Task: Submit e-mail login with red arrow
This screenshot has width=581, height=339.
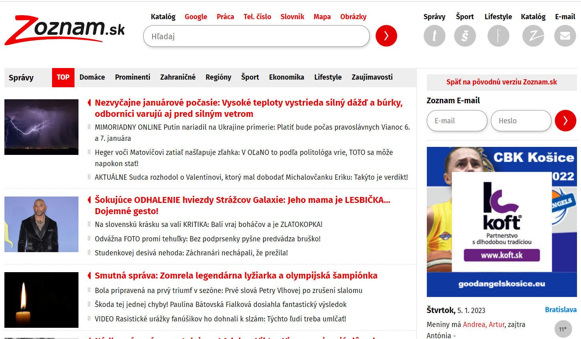Action: pos(565,120)
